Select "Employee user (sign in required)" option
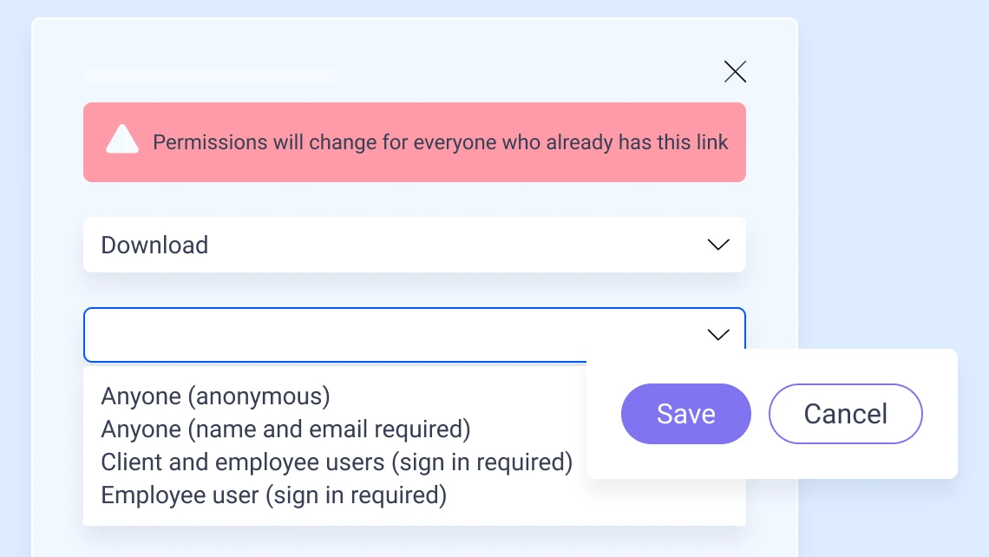This screenshot has height=557, width=989. [273, 495]
